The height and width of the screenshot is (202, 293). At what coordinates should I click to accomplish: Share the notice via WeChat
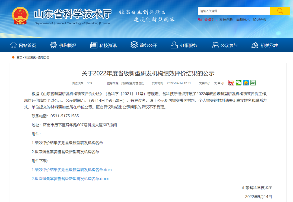[238, 83]
